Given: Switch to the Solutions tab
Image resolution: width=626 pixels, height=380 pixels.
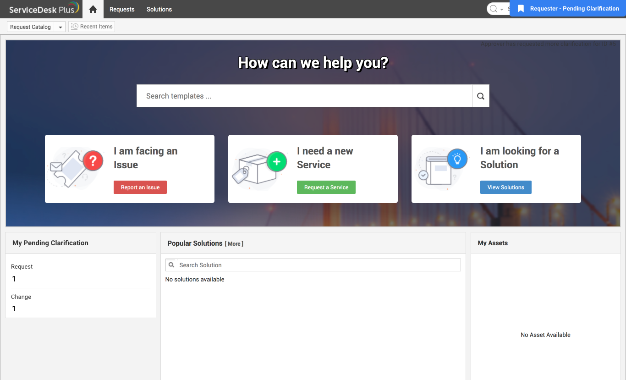Looking at the screenshot, I should tap(159, 9).
